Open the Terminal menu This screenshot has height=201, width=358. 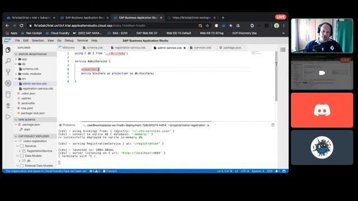click(x=82, y=40)
